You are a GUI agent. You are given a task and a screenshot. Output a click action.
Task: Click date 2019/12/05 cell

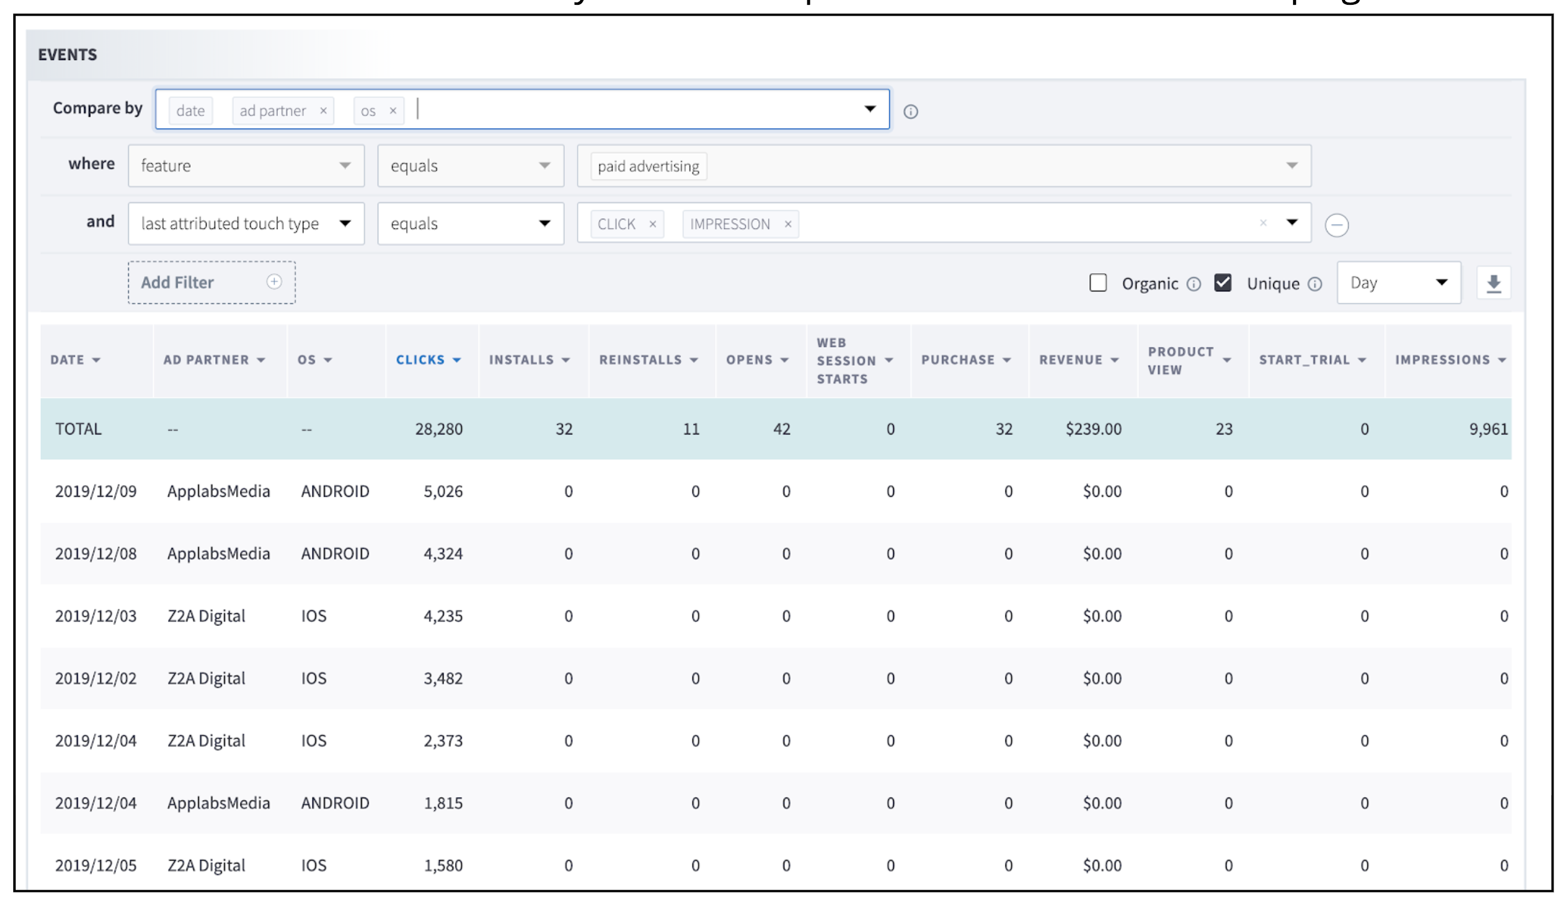pyautogui.click(x=95, y=866)
